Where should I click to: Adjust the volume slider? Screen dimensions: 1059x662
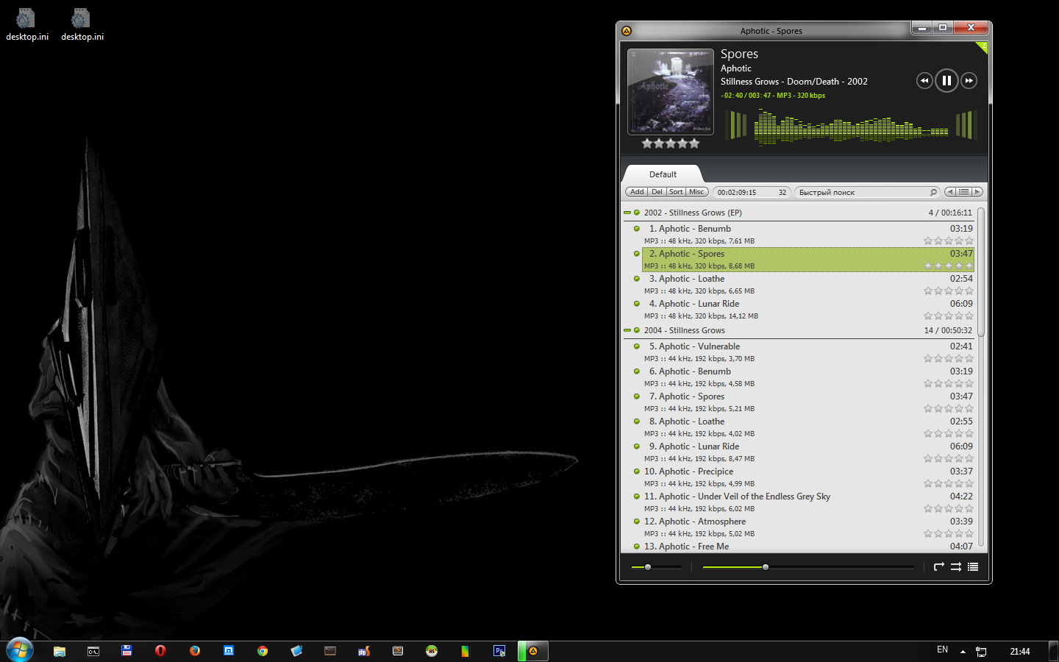click(x=656, y=567)
